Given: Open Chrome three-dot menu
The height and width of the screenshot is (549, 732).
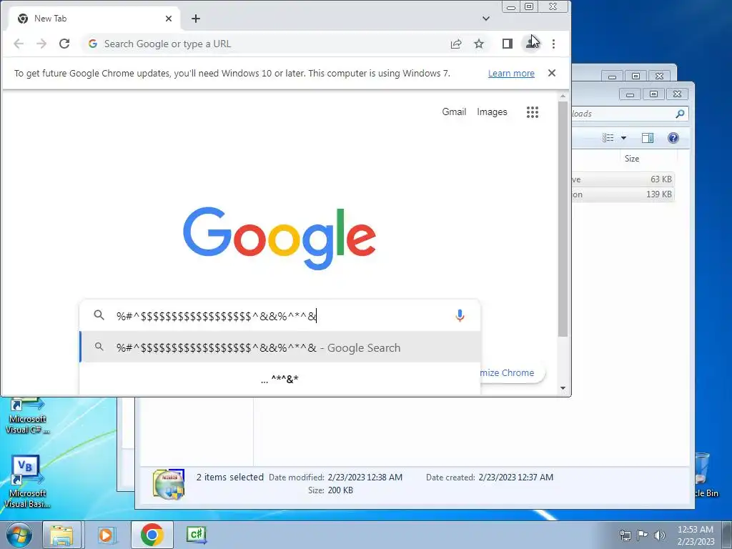Looking at the screenshot, I should click(x=554, y=44).
